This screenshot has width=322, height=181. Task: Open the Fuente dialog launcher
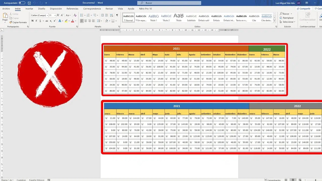coord(77,27)
